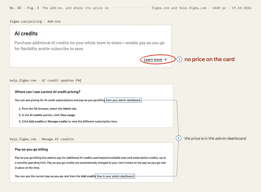Click step "From the file browser, select the Admin tab."
This screenshot has height=192, width=261.
(48, 109)
